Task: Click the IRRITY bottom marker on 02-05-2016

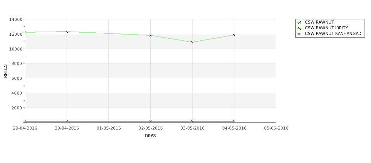Action: [x=150, y=122]
